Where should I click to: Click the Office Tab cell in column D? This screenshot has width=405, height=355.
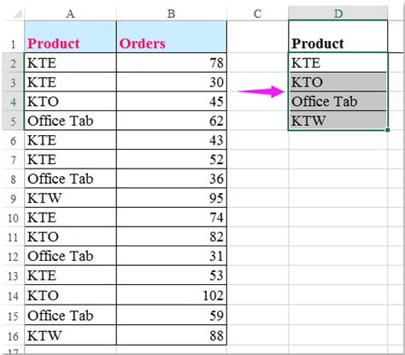pos(338,102)
